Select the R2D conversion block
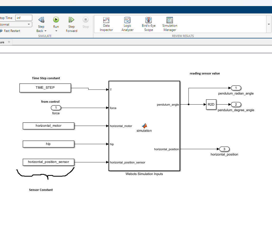The image size is (272, 231). (211, 104)
